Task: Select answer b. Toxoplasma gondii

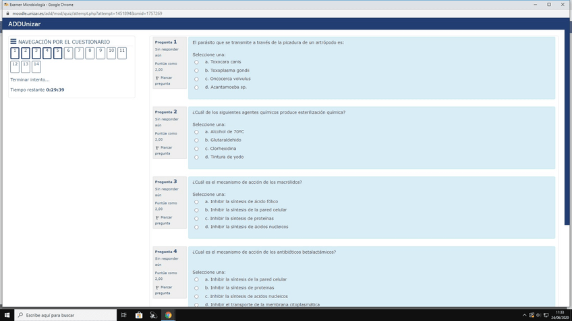Action: click(x=196, y=71)
